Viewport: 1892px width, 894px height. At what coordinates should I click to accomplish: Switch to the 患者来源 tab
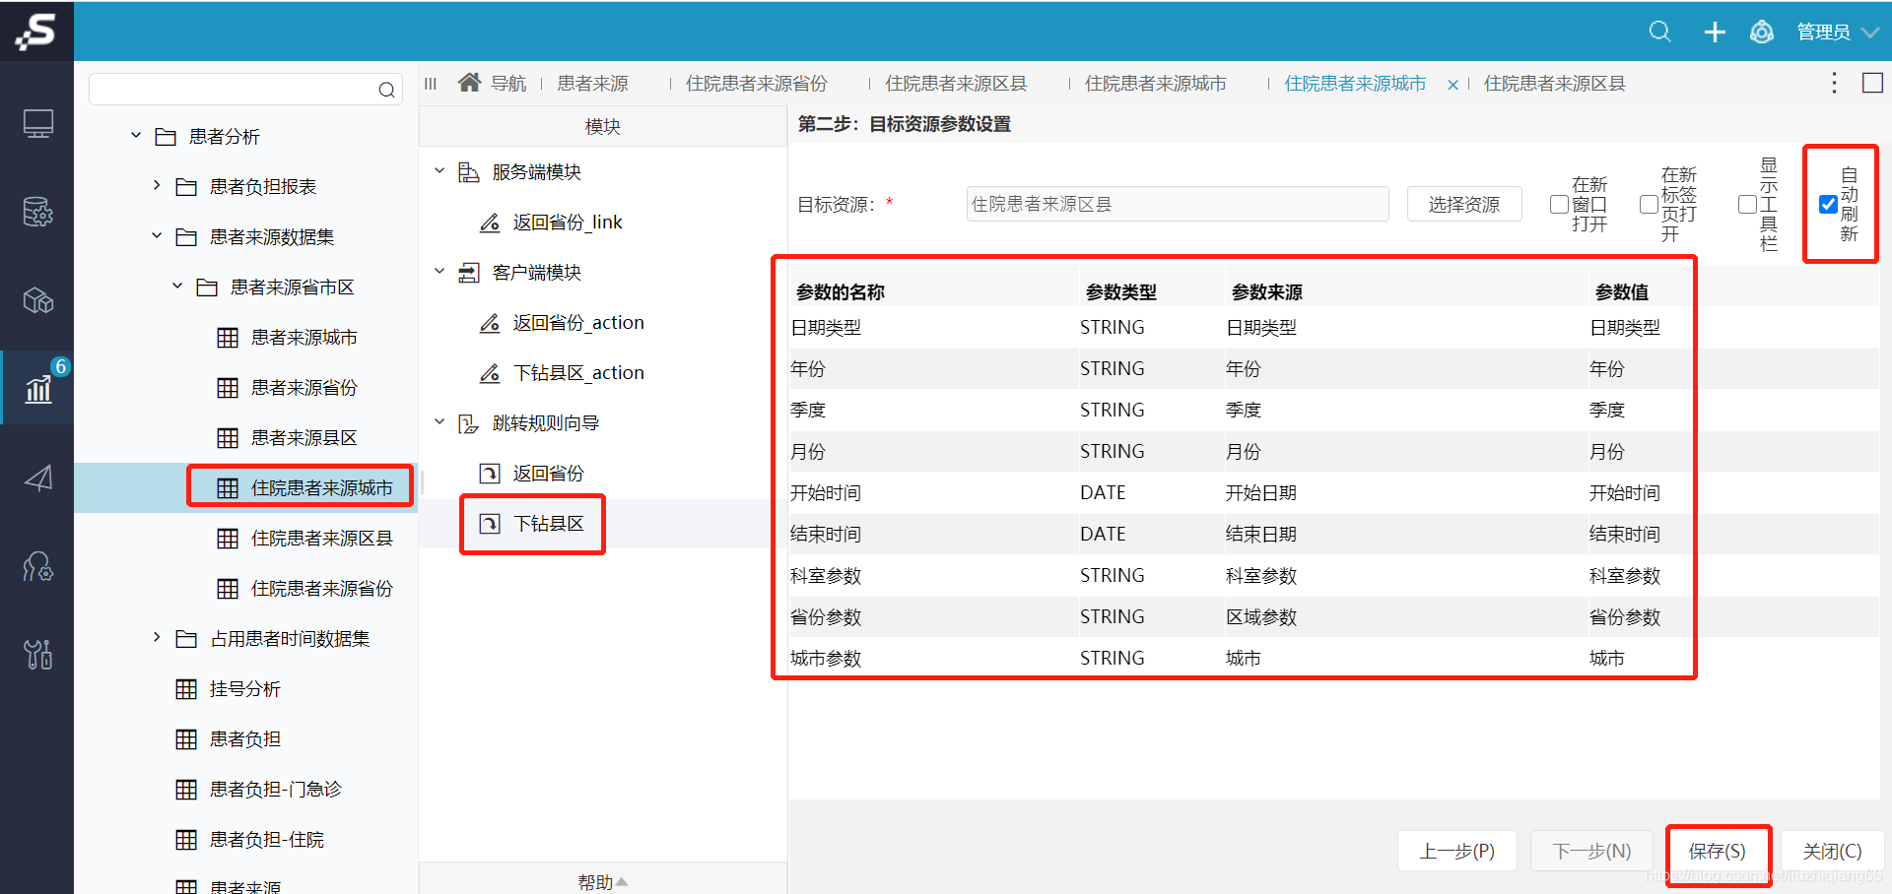click(x=592, y=84)
